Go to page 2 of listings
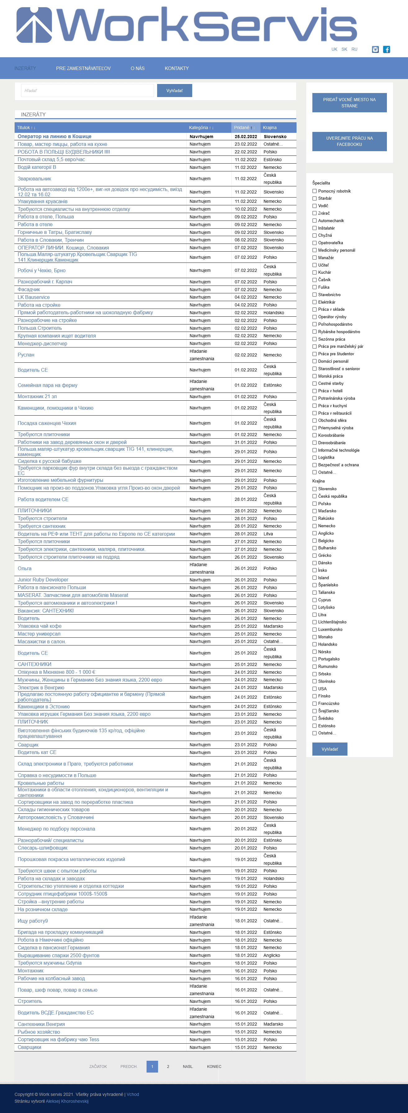Viewport: 408px width, 1113px height. tap(168, 1066)
